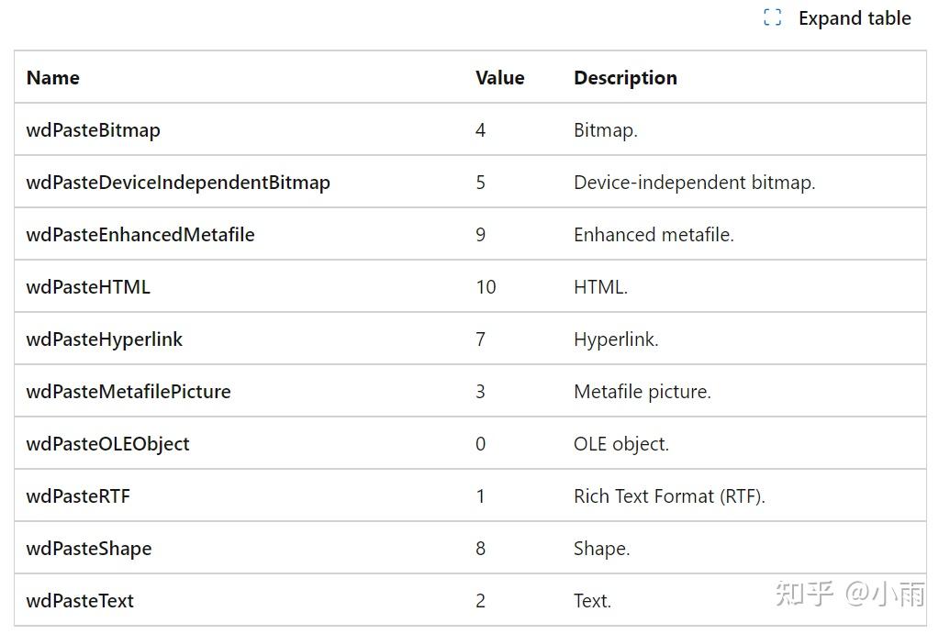This screenshot has height=634, width=950.
Task: Click the wdPasteDeviceIndependentBitmap entry
Action: pyautogui.click(x=178, y=183)
